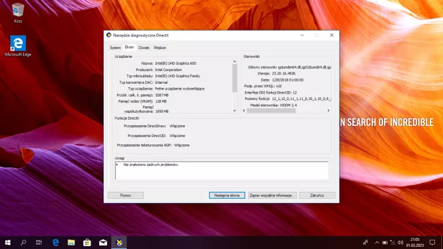Click the Pomoc button
Screen dimensions: 443x249
pos(125,195)
